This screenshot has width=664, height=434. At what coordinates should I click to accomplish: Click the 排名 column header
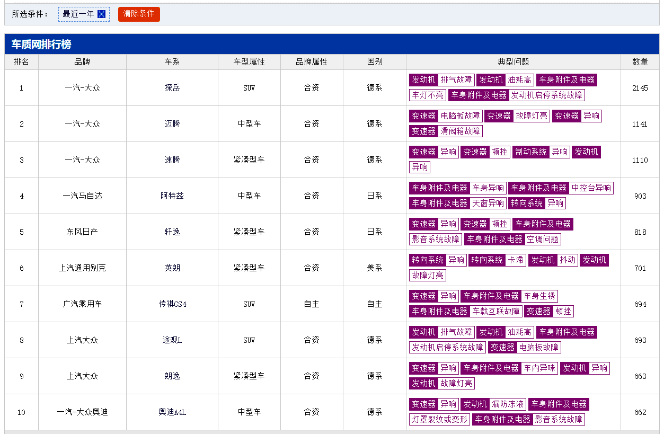21,62
